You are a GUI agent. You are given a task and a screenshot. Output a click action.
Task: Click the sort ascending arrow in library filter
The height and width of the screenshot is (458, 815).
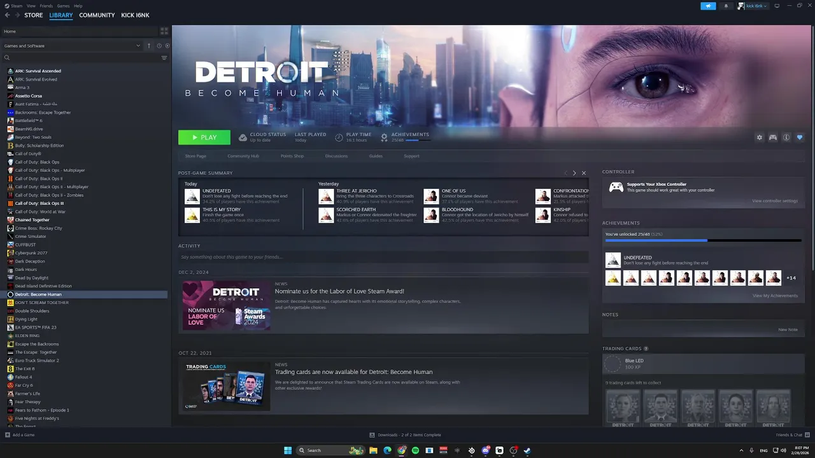pos(149,46)
